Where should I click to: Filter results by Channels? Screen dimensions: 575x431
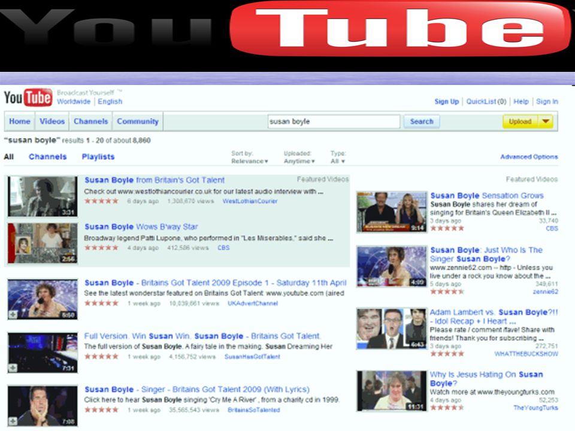pyautogui.click(x=48, y=157)
